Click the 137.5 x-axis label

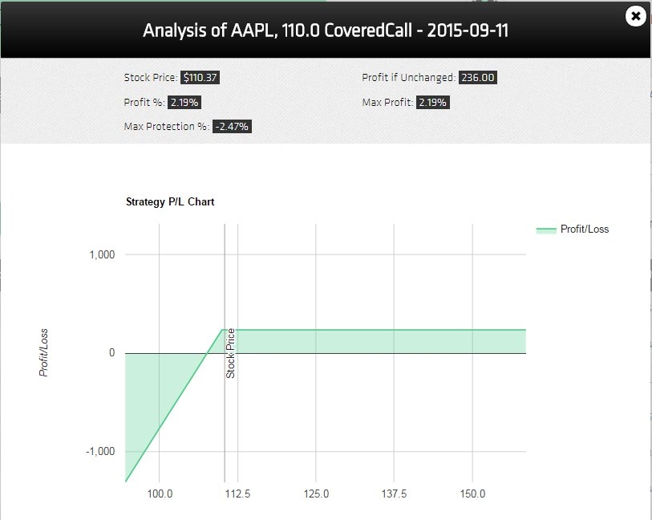click(x=394, y=494)
